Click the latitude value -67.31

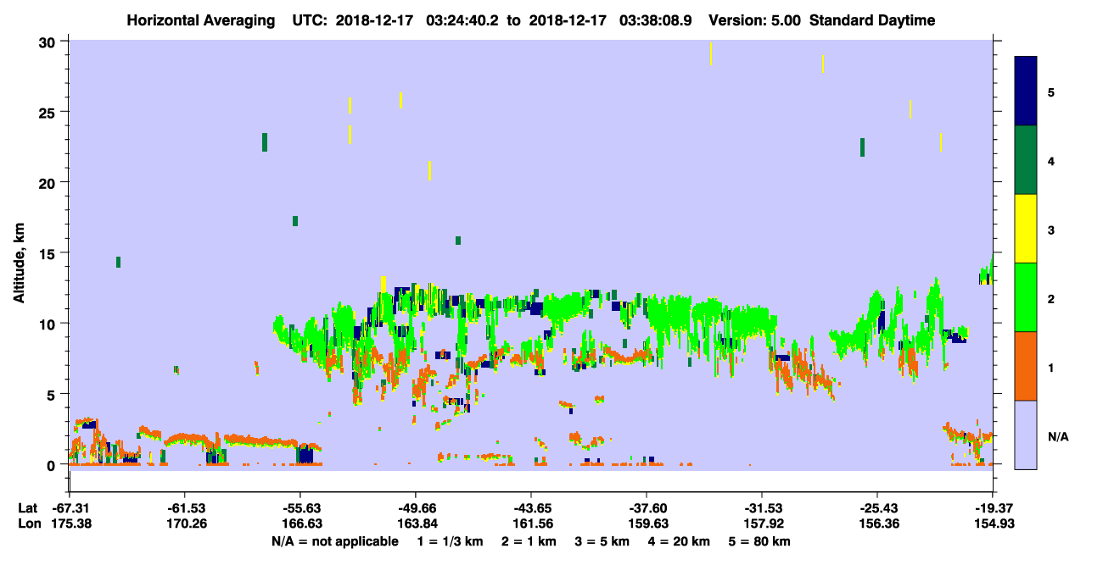(70, 508)
